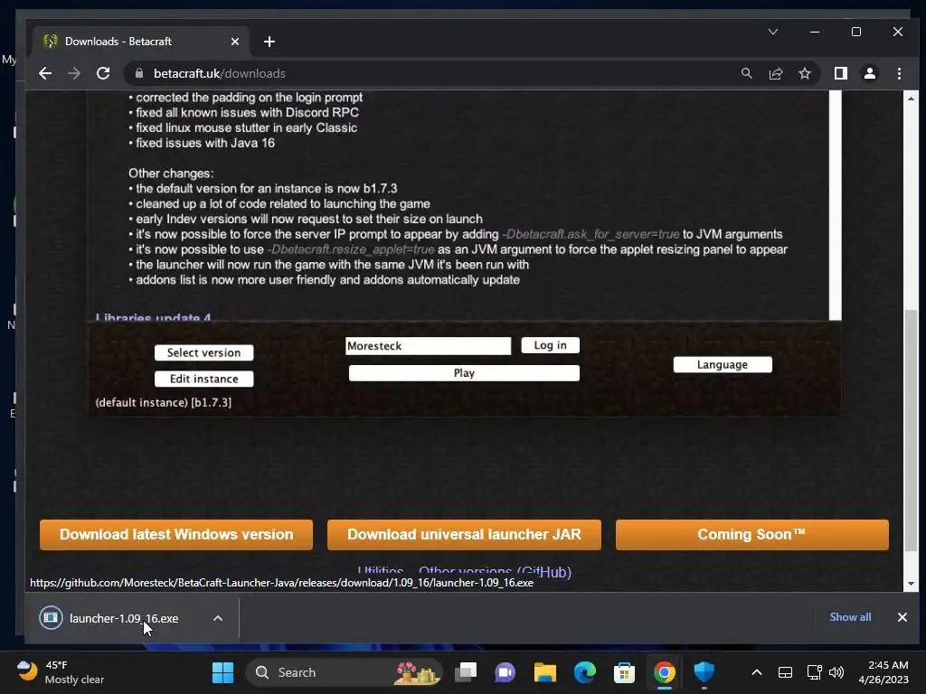
Task: Click the Moresteck username field
Action: coord(428,346)
